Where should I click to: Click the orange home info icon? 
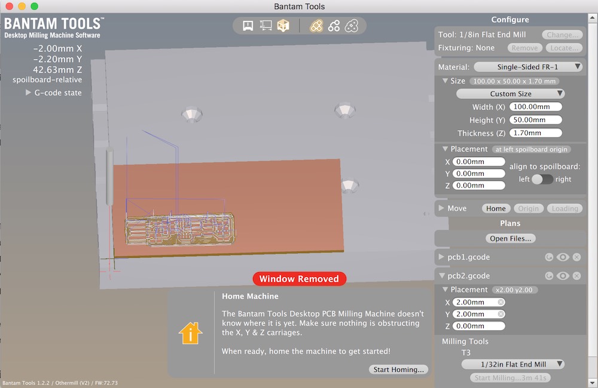coord(190,333)
